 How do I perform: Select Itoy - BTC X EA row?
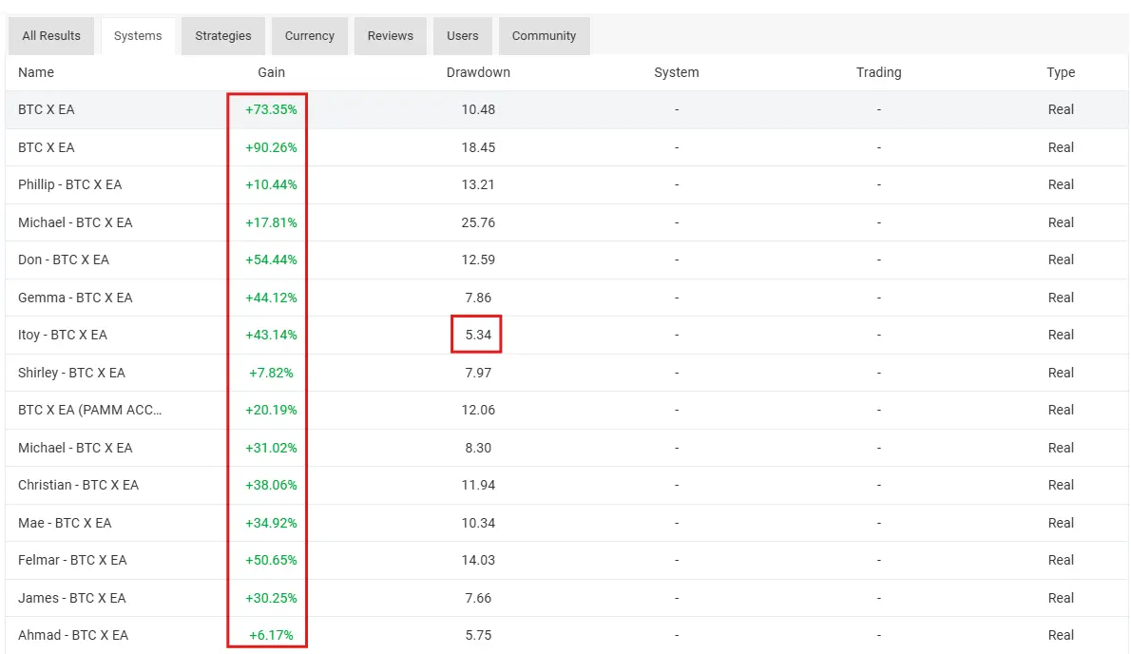click(63, 335)
